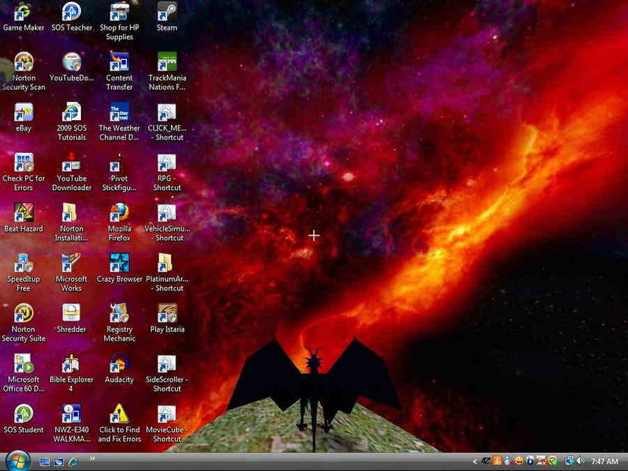Select the Norton Installation folder
Screen dimensions: 628x471
tap(71, 223)
